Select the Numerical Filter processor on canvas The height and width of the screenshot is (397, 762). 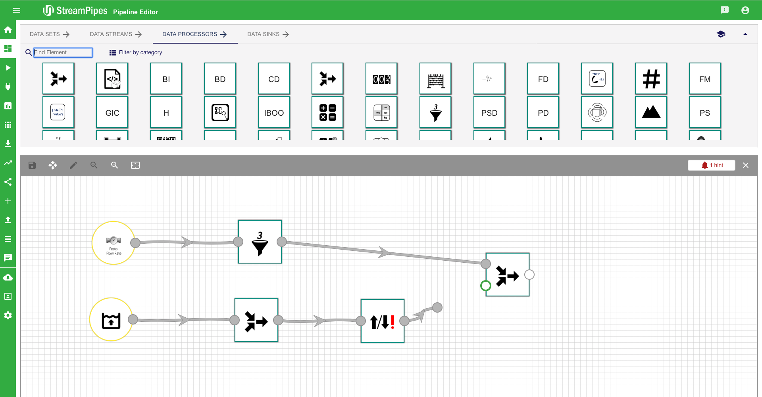pos(260,242)
